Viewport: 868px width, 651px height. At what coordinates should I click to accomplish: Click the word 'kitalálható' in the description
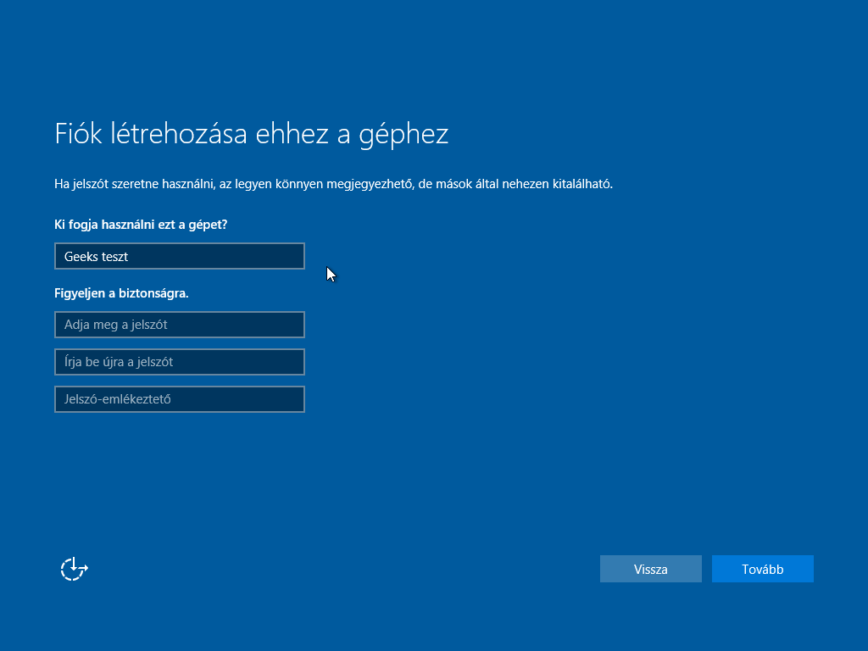coord(581,184)
